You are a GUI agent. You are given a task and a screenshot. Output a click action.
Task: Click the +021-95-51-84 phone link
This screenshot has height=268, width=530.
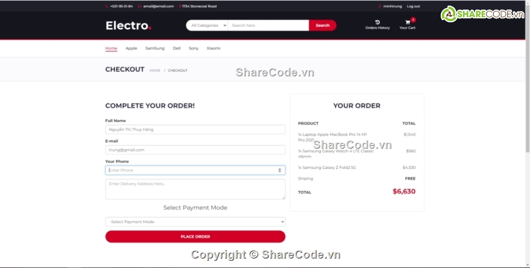(122, 7)
